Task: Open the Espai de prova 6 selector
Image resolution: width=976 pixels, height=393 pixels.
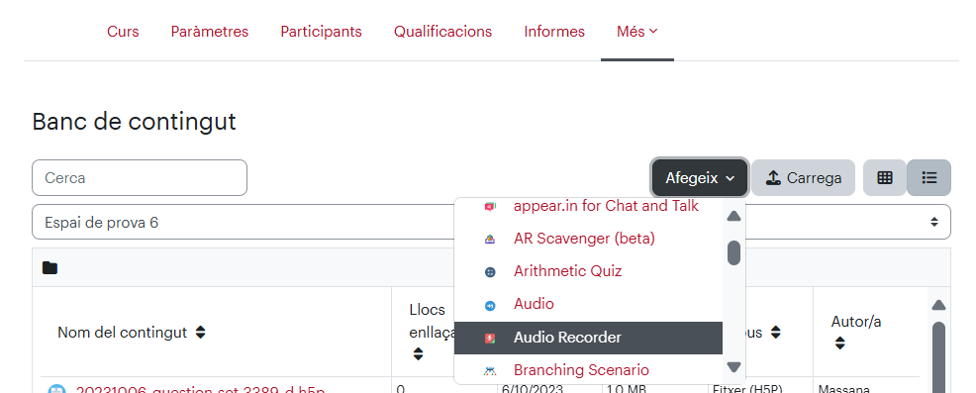Action: 491,222
